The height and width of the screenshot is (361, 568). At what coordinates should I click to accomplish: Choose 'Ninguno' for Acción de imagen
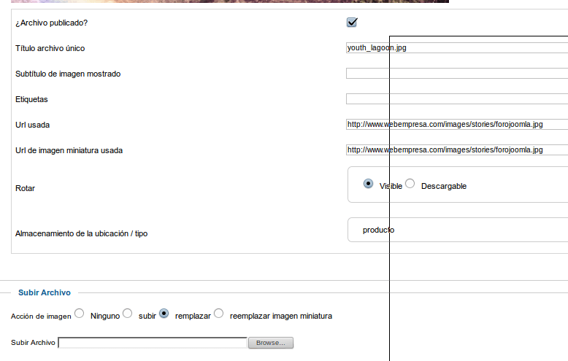click(x=80, y=314)
